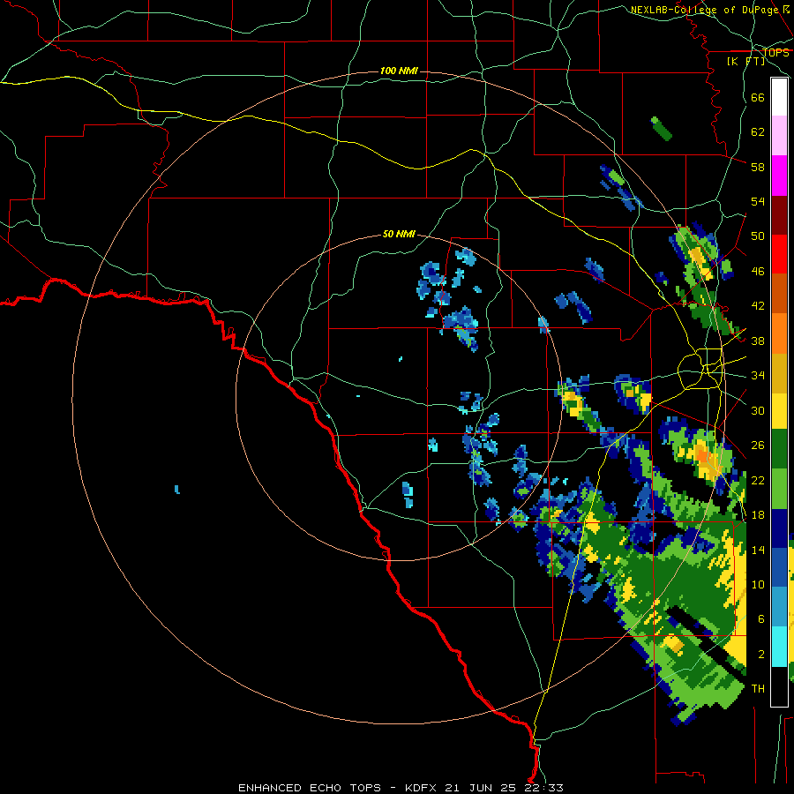Click the '22:33' timestamp
Screen dimensions: 794x794
click(542, 788)
